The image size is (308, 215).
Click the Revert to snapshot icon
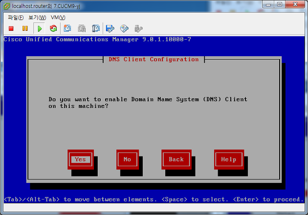point(82,28)
